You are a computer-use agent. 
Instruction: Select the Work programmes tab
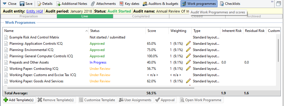[x=199, y=4]
